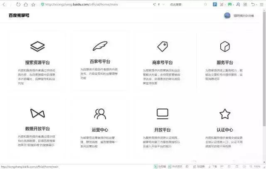Click the 数据开放平台 bowtie icon
Viewport: 266px width, 169px height.
37,113
